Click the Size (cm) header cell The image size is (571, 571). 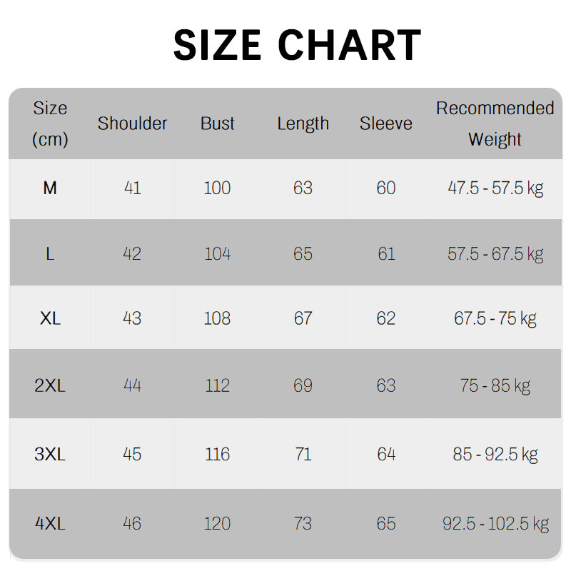(50, 123)
